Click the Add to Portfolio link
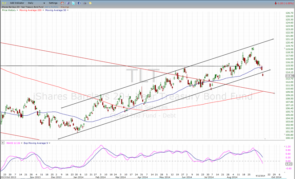 [x=51, y=7]
